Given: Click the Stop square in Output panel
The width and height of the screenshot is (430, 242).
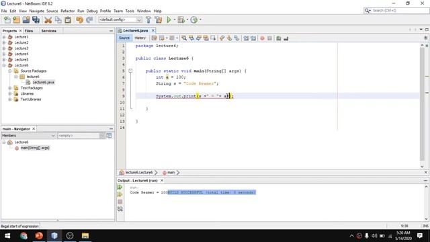Looking at the screenshot, I should pyautogui.click(x=120, y=202).
